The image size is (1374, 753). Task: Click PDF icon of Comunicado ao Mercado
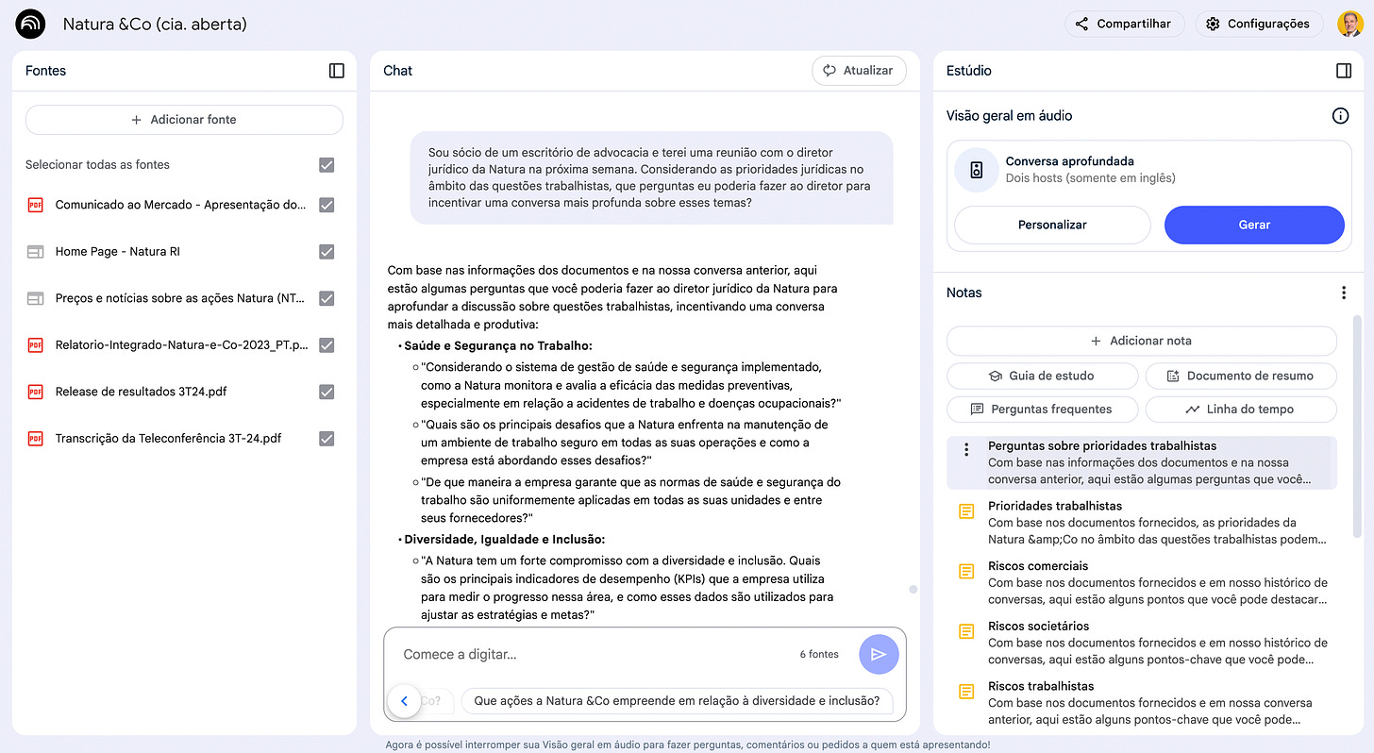(35, 205)
